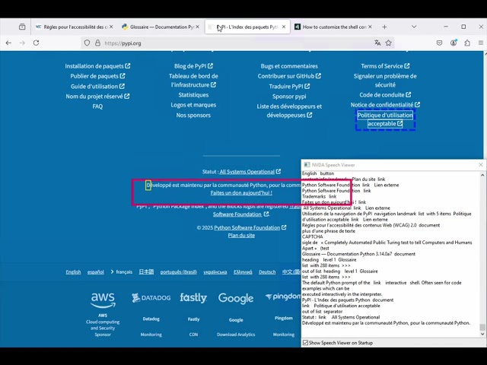Switch to How to customize the shell tab
Image resolution: width=487 pixels, height=365 pixels.
[333, 27]
